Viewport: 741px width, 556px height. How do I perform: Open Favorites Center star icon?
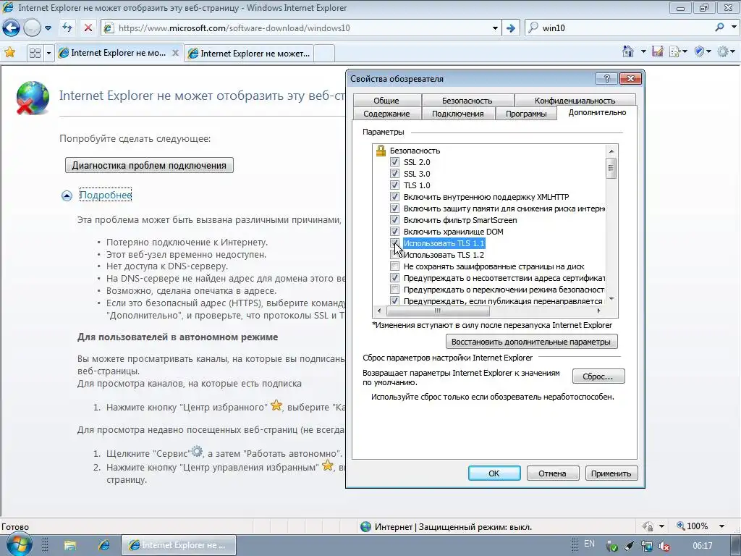click(x=9, y=52)
